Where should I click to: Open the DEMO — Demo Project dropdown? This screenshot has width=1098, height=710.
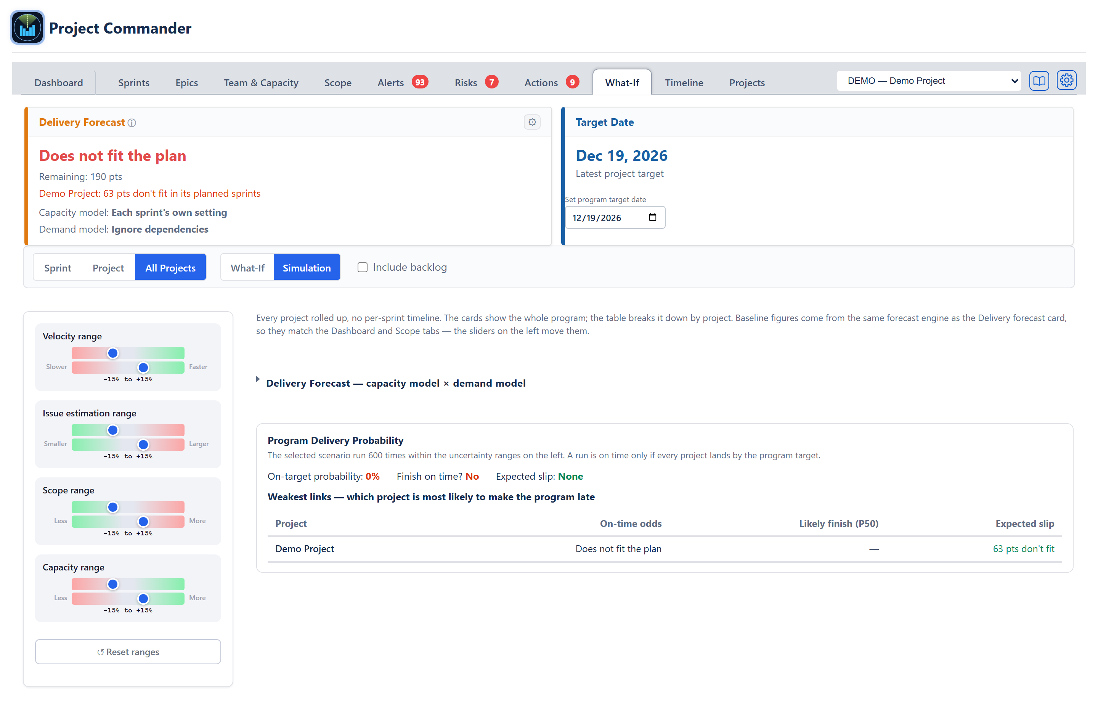pos(929,81)
